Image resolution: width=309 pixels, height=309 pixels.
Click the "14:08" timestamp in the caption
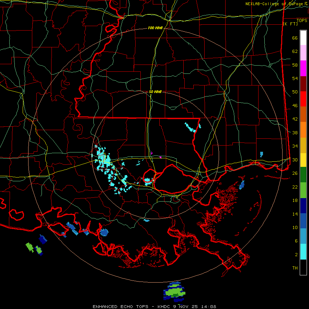point(208,307)
